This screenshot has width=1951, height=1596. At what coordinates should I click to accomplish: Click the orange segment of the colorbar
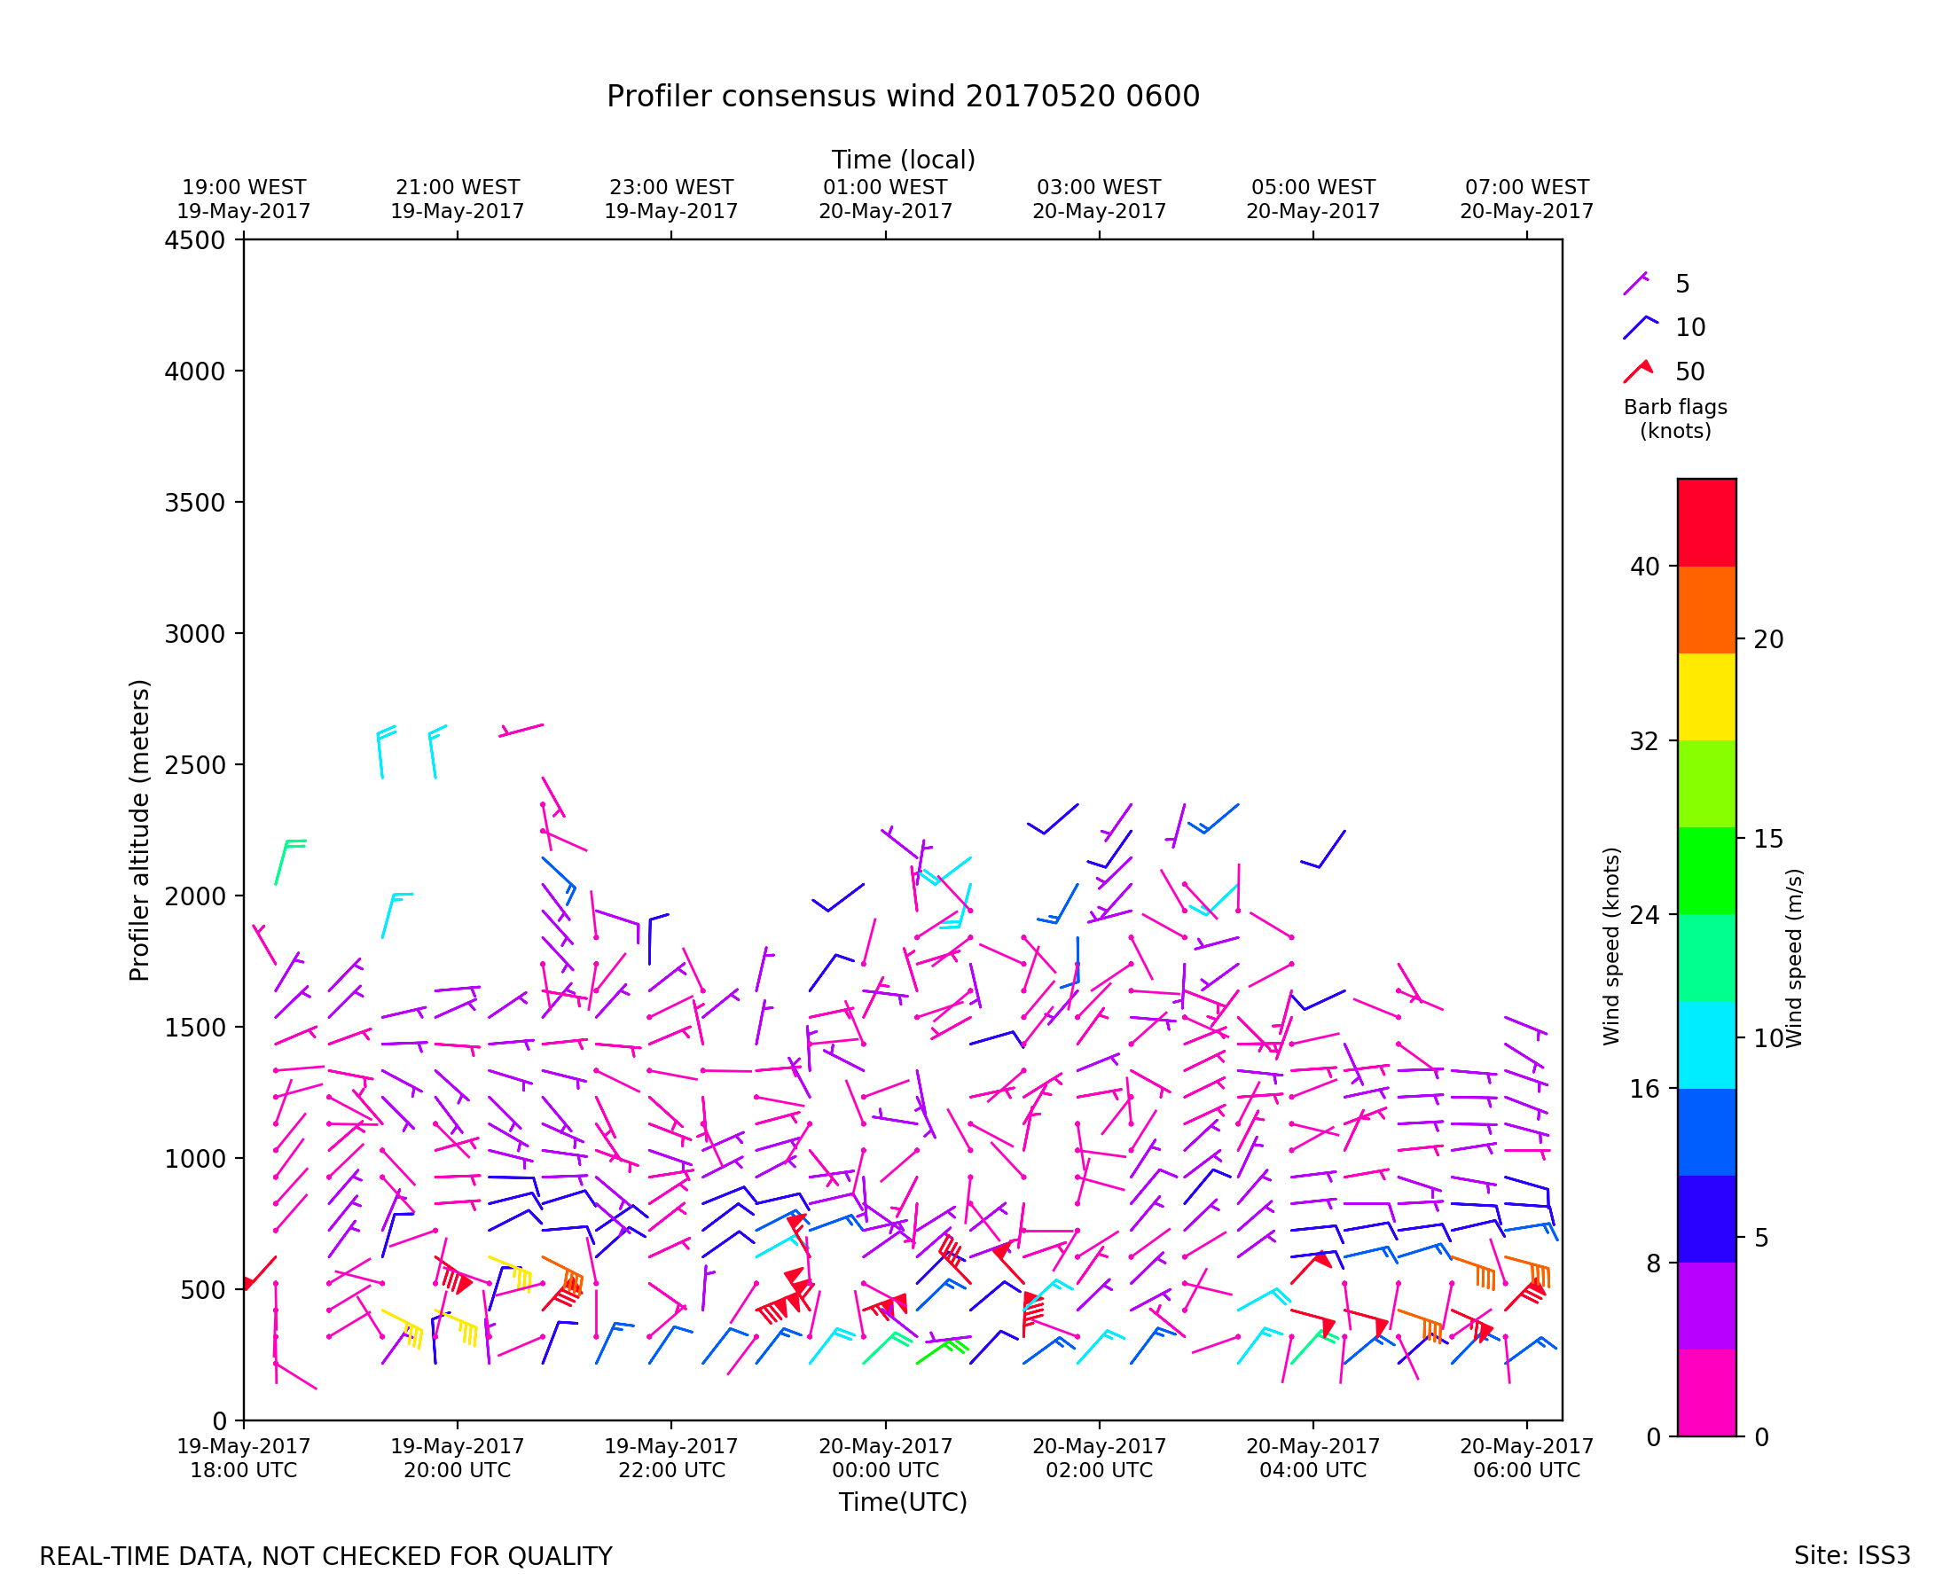[1706, 609]
